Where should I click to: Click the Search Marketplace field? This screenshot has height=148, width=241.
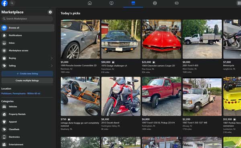[x=27, y=18]
